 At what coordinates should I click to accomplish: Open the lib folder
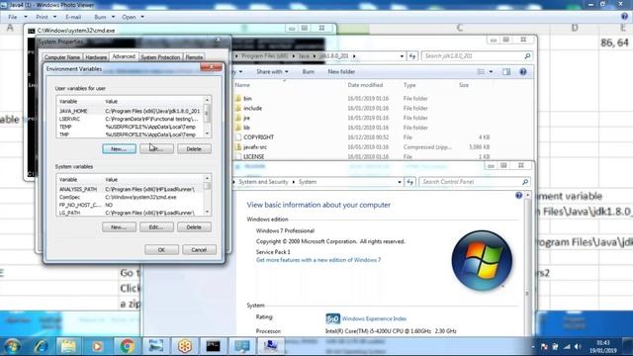tap(246, 128)
